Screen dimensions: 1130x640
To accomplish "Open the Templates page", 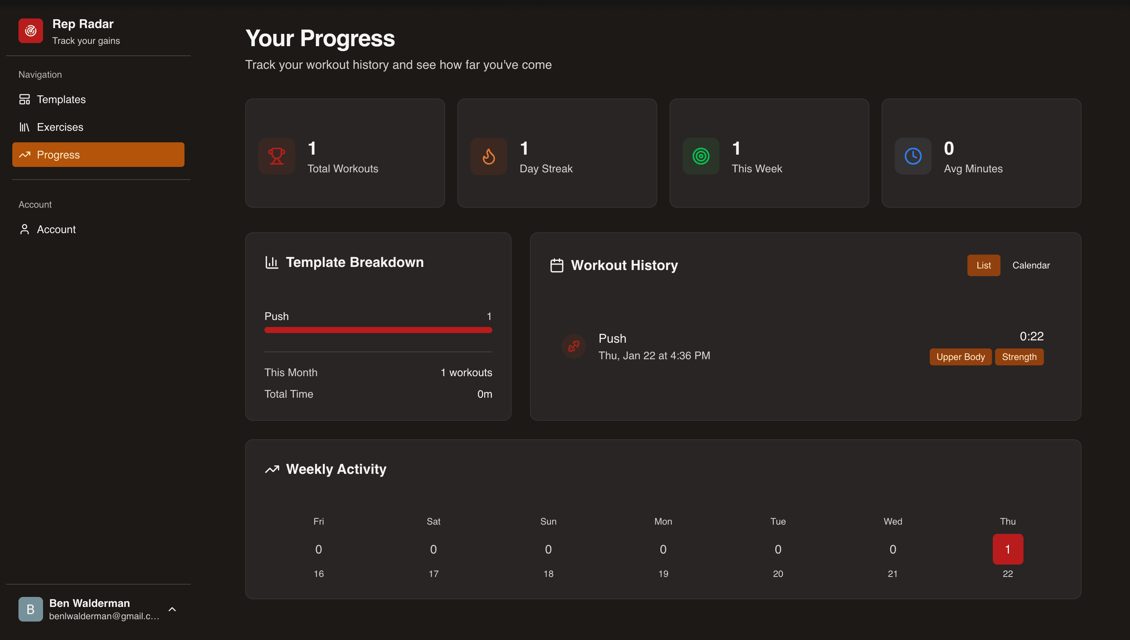I will (98, 99).
